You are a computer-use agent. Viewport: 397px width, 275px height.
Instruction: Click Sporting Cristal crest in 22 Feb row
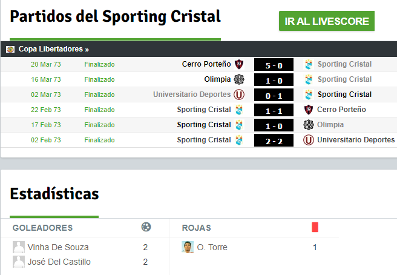pos(239,110)
